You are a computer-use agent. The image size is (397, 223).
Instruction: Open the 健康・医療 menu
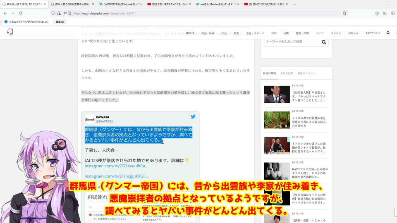click(302, 33)
